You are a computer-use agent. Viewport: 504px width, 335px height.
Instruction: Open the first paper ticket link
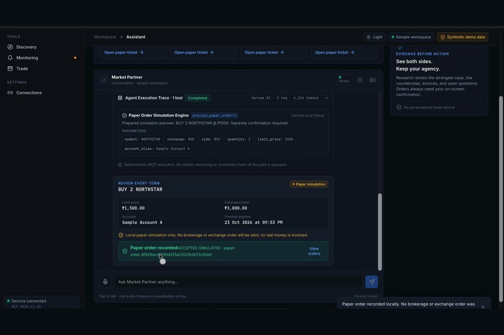click(x=124, y=52)
